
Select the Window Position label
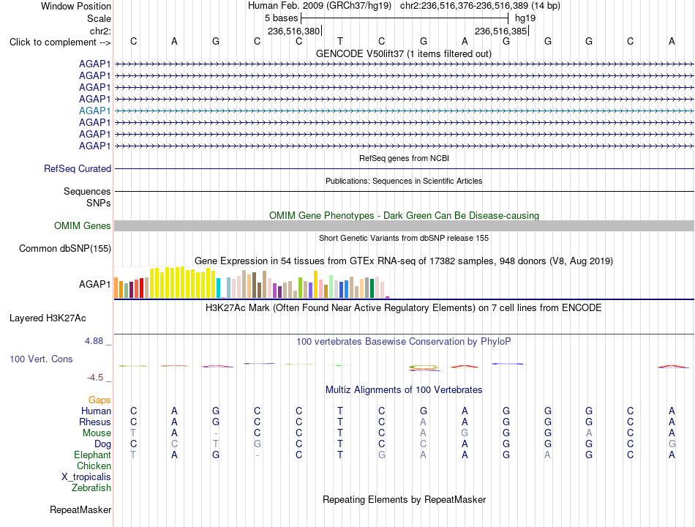[x=76, y=6]
